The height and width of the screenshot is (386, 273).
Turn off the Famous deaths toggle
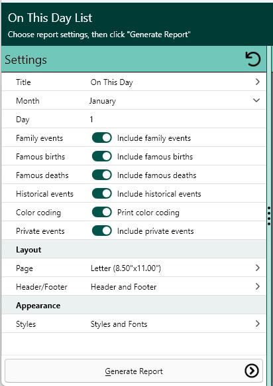click(102, 175)
